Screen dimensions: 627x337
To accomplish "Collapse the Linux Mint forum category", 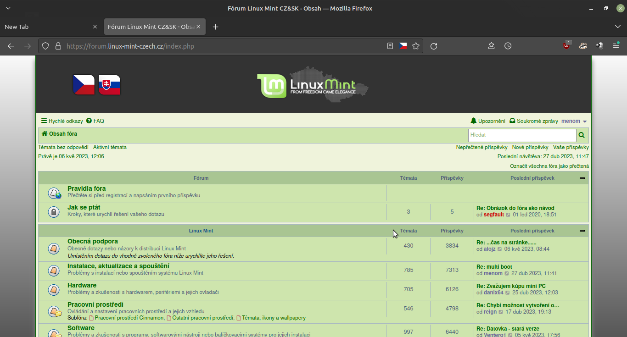I will tap(582, 231).
